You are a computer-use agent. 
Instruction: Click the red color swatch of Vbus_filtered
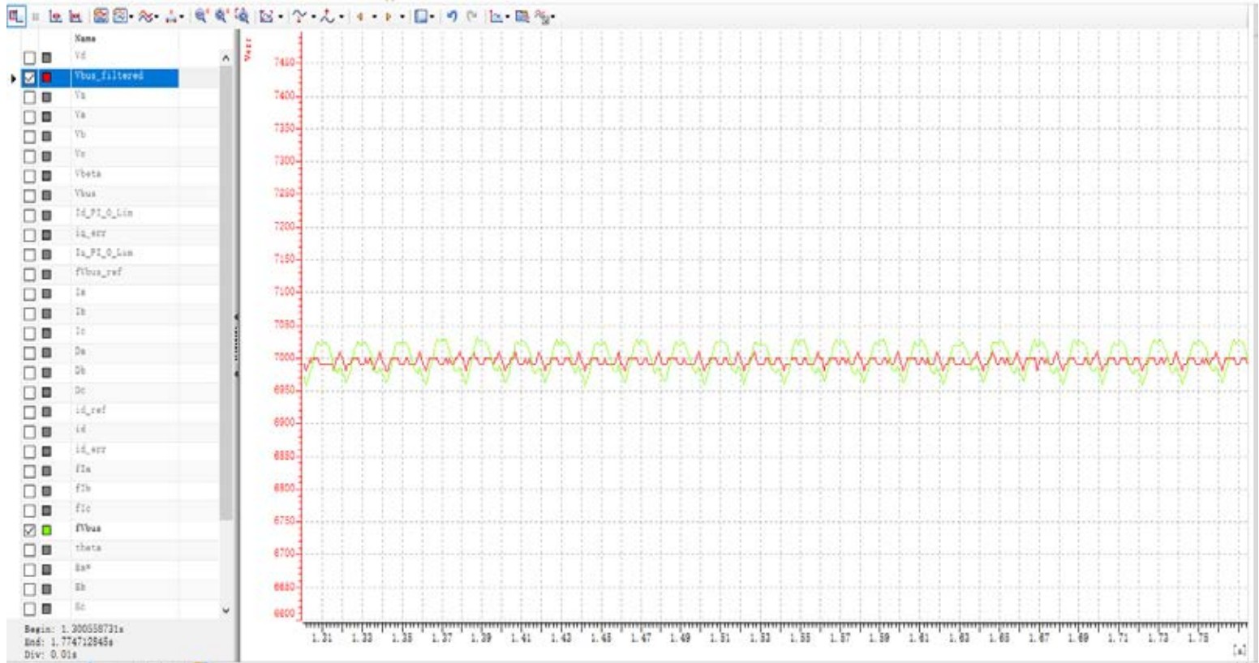click(46, 78)
